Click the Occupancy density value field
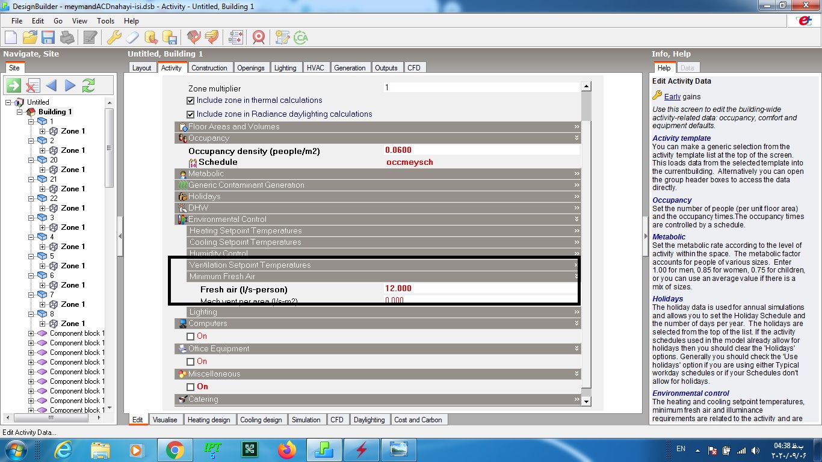This screenshot has width=822, height=462. coord(482,150)
